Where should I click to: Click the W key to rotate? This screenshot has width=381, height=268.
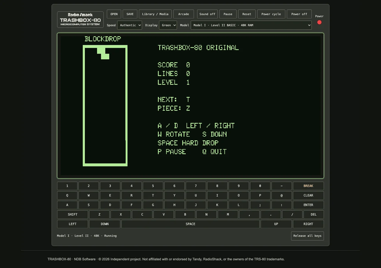point(89,195)
